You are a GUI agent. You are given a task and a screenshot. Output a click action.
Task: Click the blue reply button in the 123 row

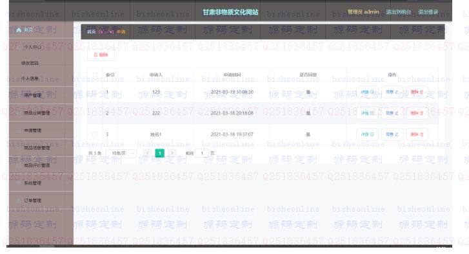(x=392, y=92)
